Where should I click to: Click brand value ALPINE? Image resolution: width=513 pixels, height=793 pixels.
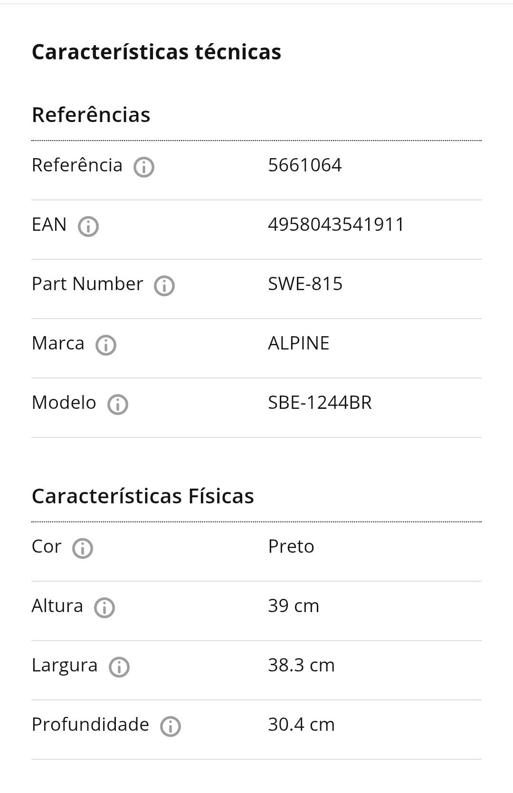coord(299,343)
